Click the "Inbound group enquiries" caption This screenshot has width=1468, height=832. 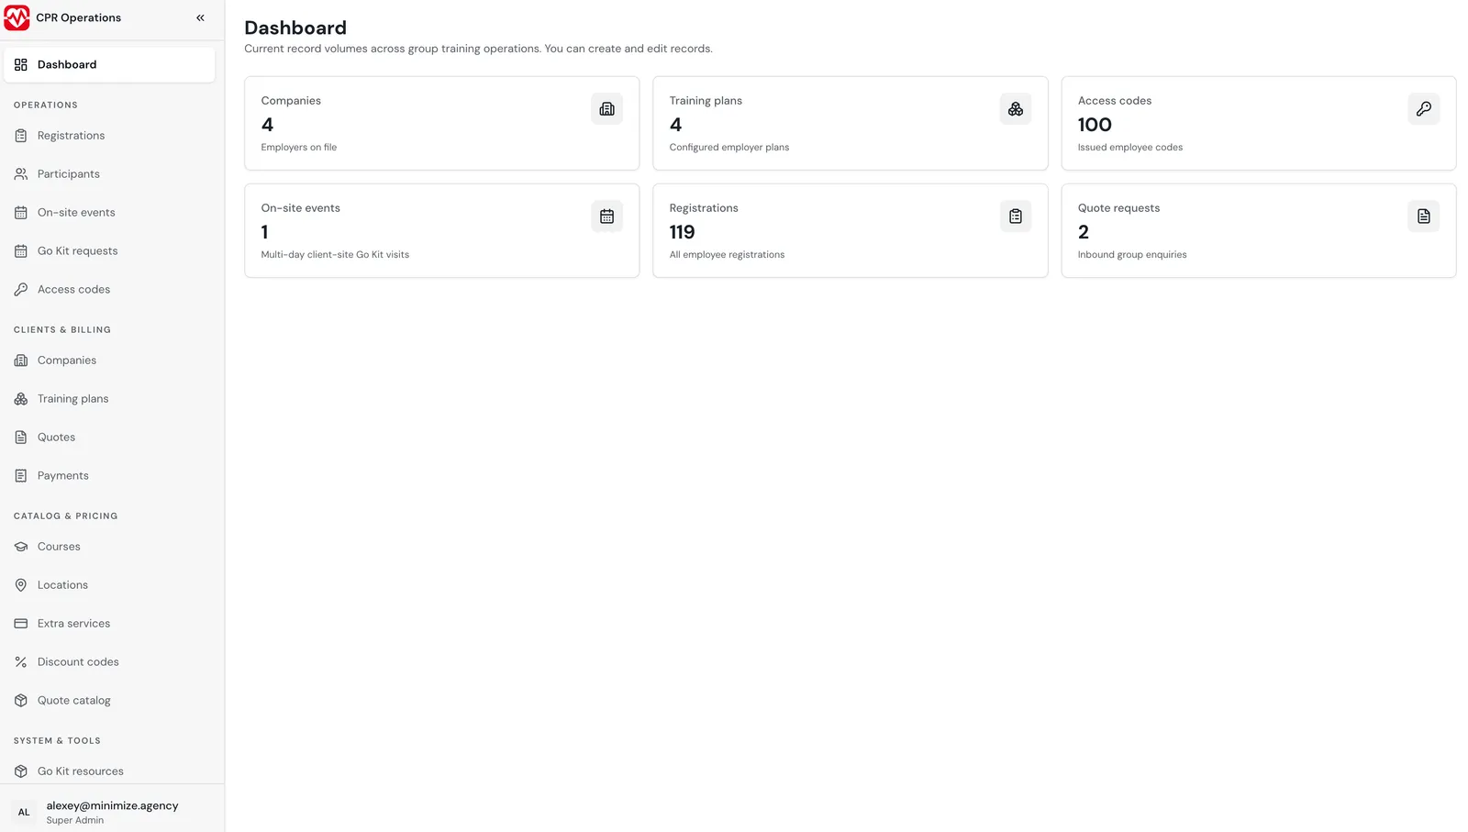pyautogui.click(x=1132, y=255)
